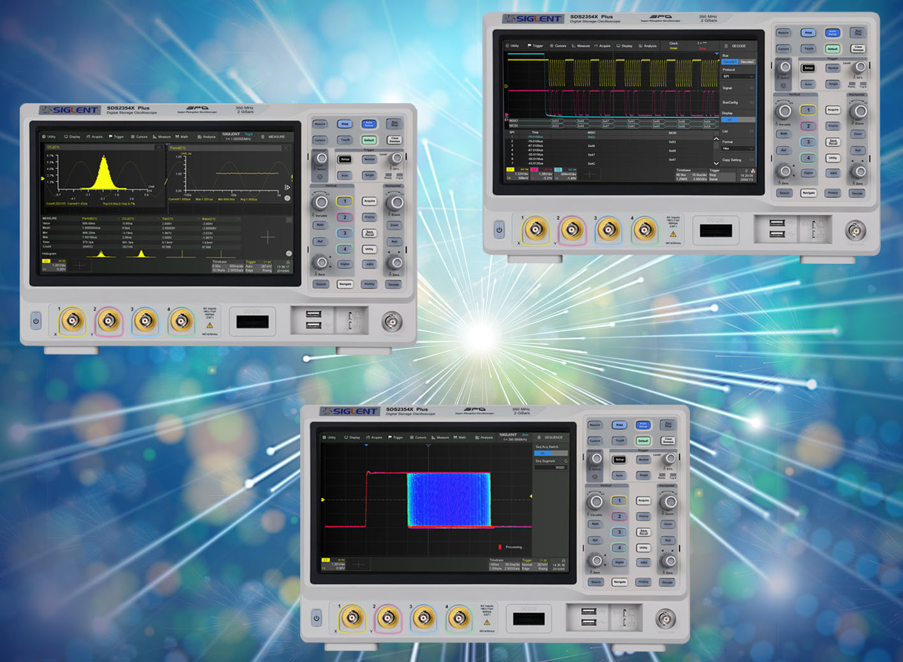
Task: Click green Default button on left oscilloscope
Action: pyautogui.click(x=369, y=140)
